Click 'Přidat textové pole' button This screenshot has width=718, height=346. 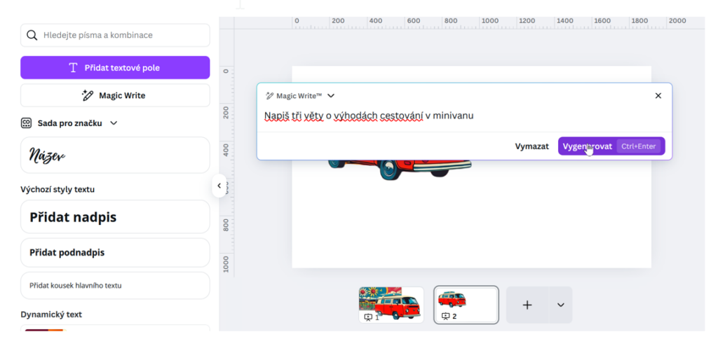pyautogui.click(x=115, y=68)
